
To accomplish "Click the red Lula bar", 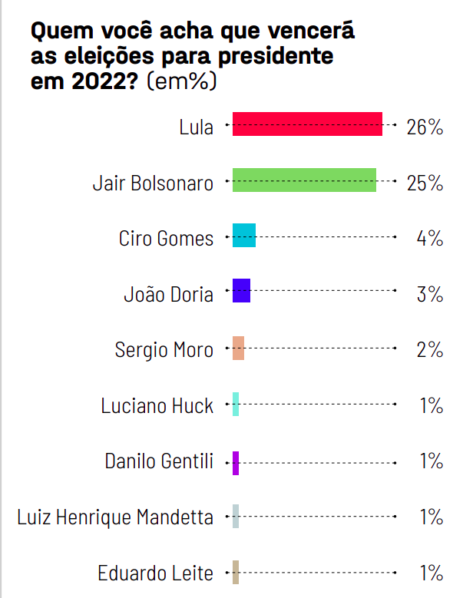I will point(307,124).
